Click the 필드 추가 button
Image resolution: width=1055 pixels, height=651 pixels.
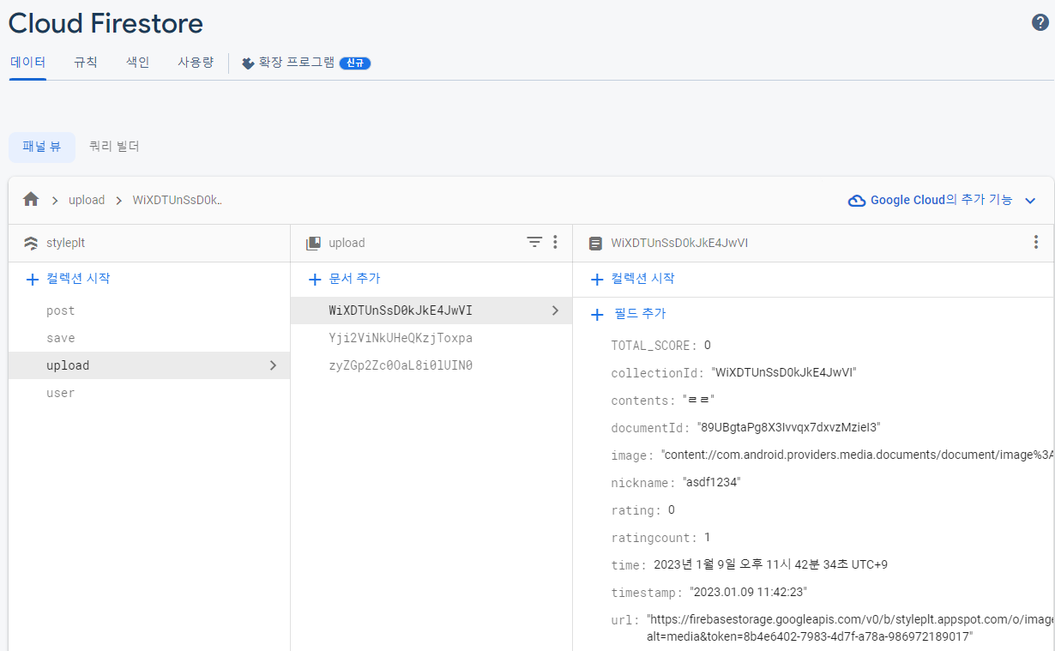[640, 314]
